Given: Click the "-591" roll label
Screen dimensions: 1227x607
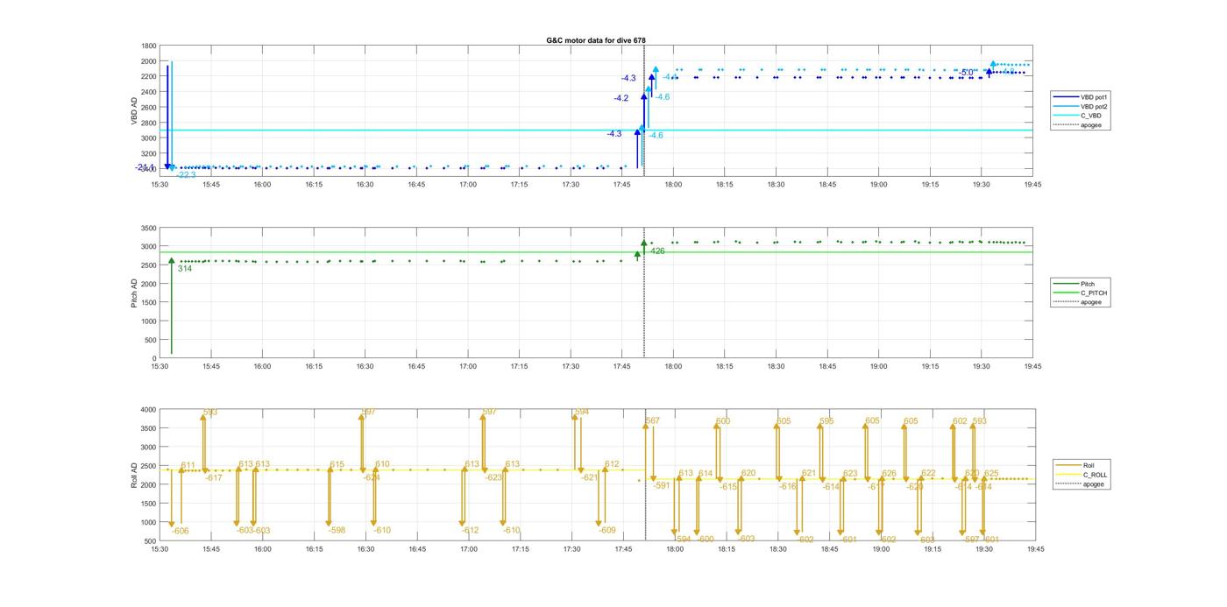Looking at the screenshot, I should (661, 485).
